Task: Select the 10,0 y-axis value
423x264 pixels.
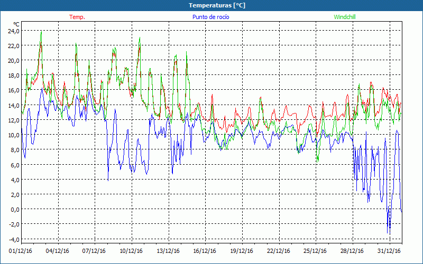Action: pyautogui.click(x=14, y=135)
